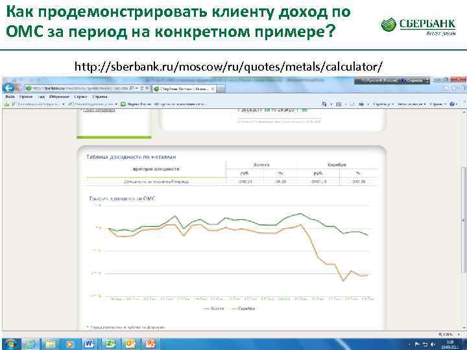Screen dimensions: 467x350
Task: Open a new blank browser tab
Action: (x=221, y=89)
